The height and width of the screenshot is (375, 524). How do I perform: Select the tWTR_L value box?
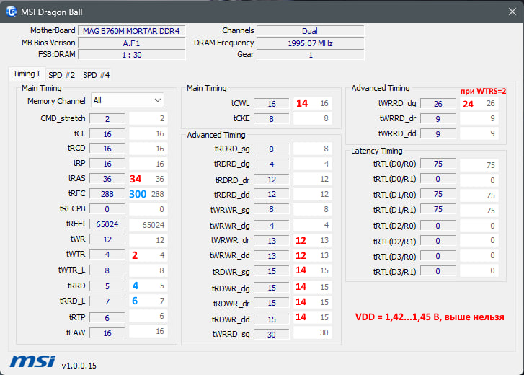[107, 270]
